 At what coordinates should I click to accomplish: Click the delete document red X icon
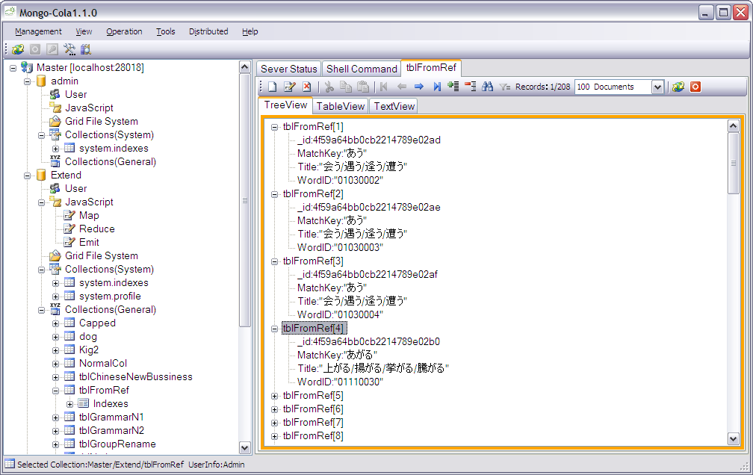(307, 87)
